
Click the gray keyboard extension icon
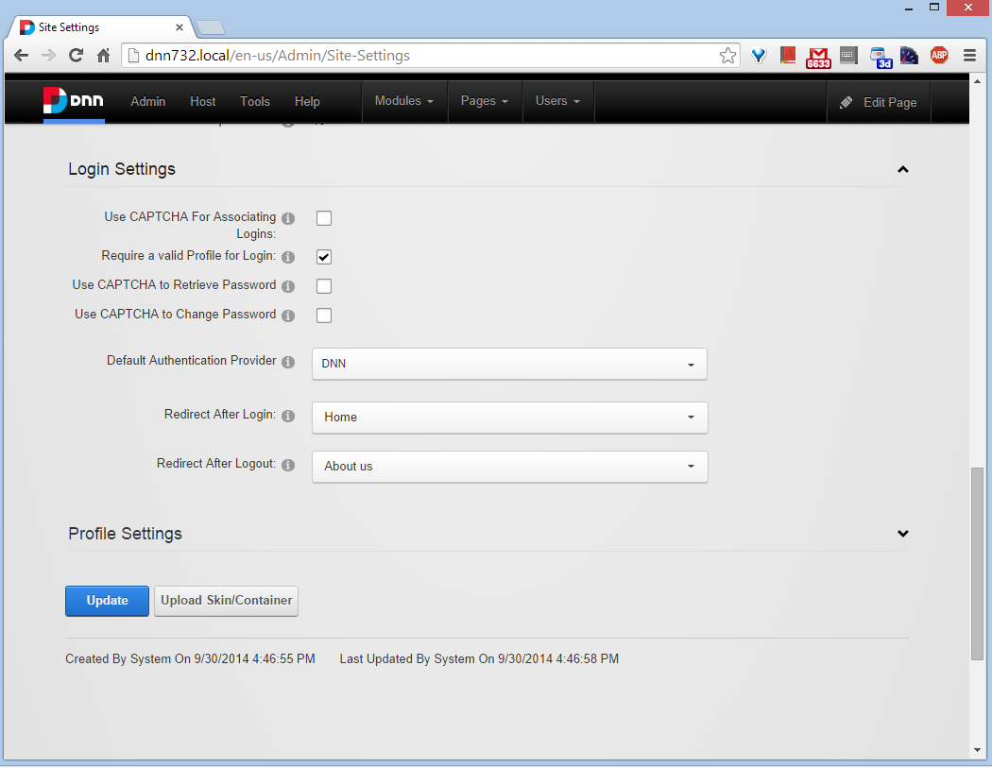tap(848, 56)
